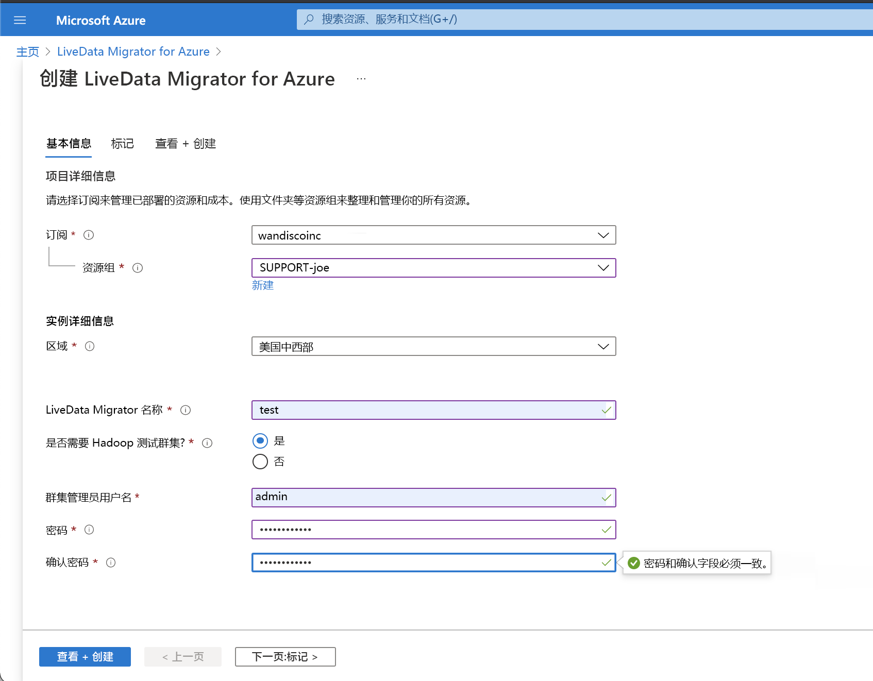Click the info icon beside 确认密码
Image resolution: width=873 pixels, height=681 pixels.
pos(110,563)
